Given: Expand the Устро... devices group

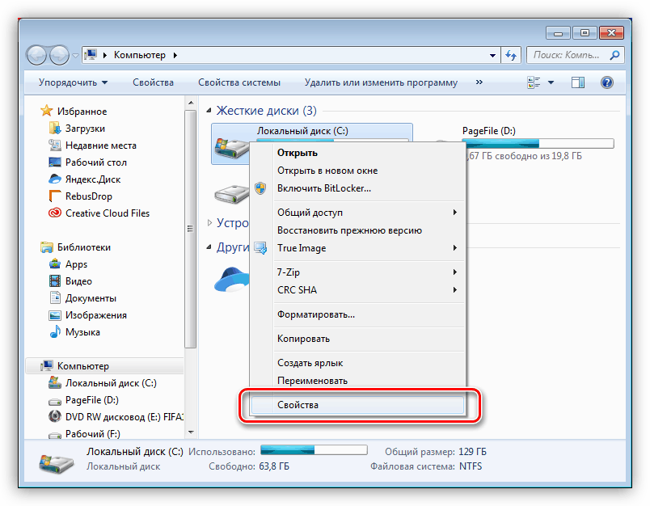Looking at the screenshot, I should (209, 222).
